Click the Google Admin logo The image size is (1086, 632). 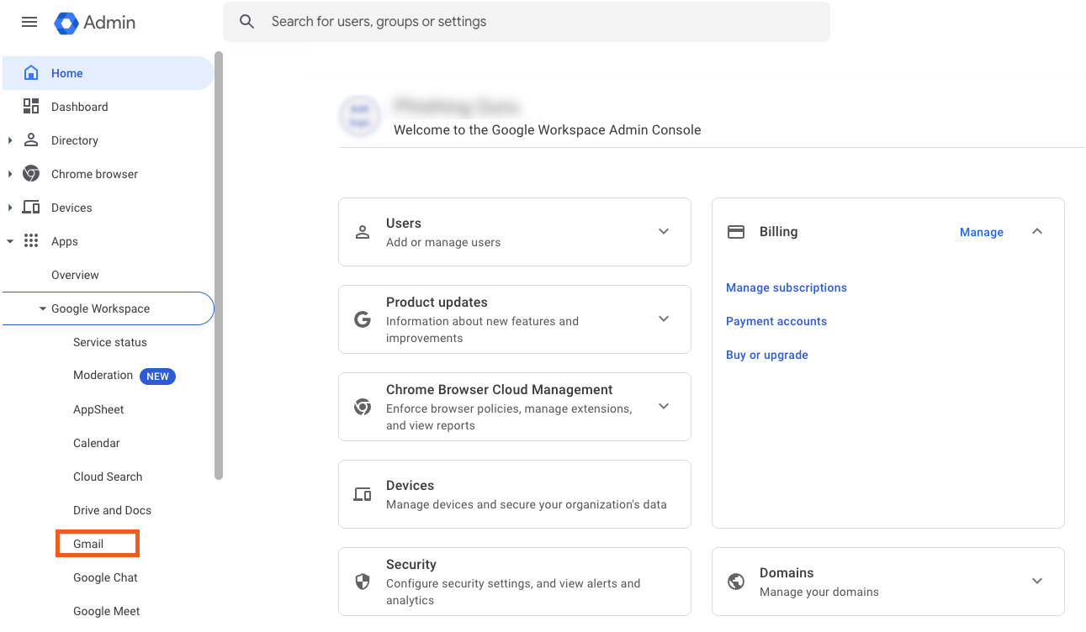[95, 23]
